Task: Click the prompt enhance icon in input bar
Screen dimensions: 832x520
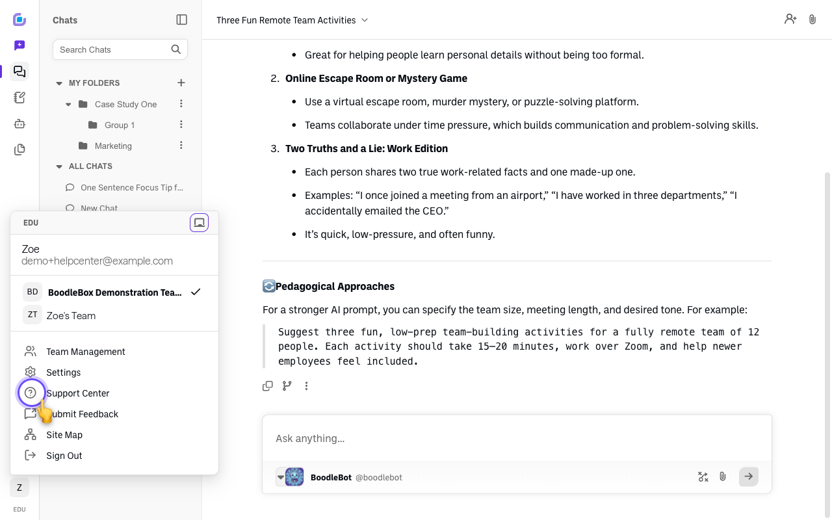Action: (x=703, y=477)
